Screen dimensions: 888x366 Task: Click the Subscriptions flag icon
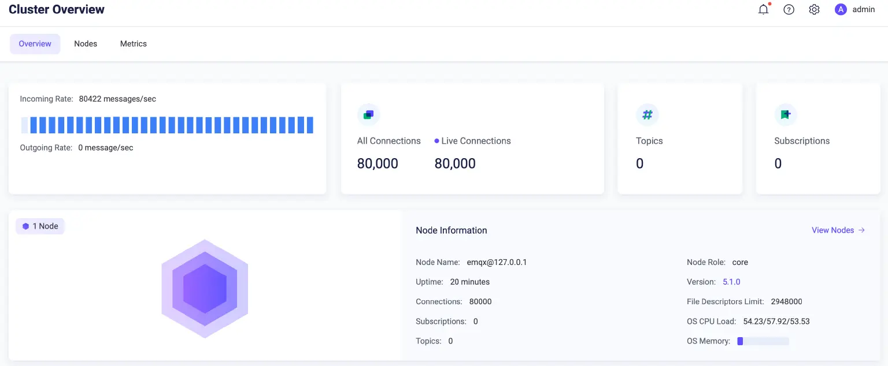pyautogui.click(x=785, y=114)
